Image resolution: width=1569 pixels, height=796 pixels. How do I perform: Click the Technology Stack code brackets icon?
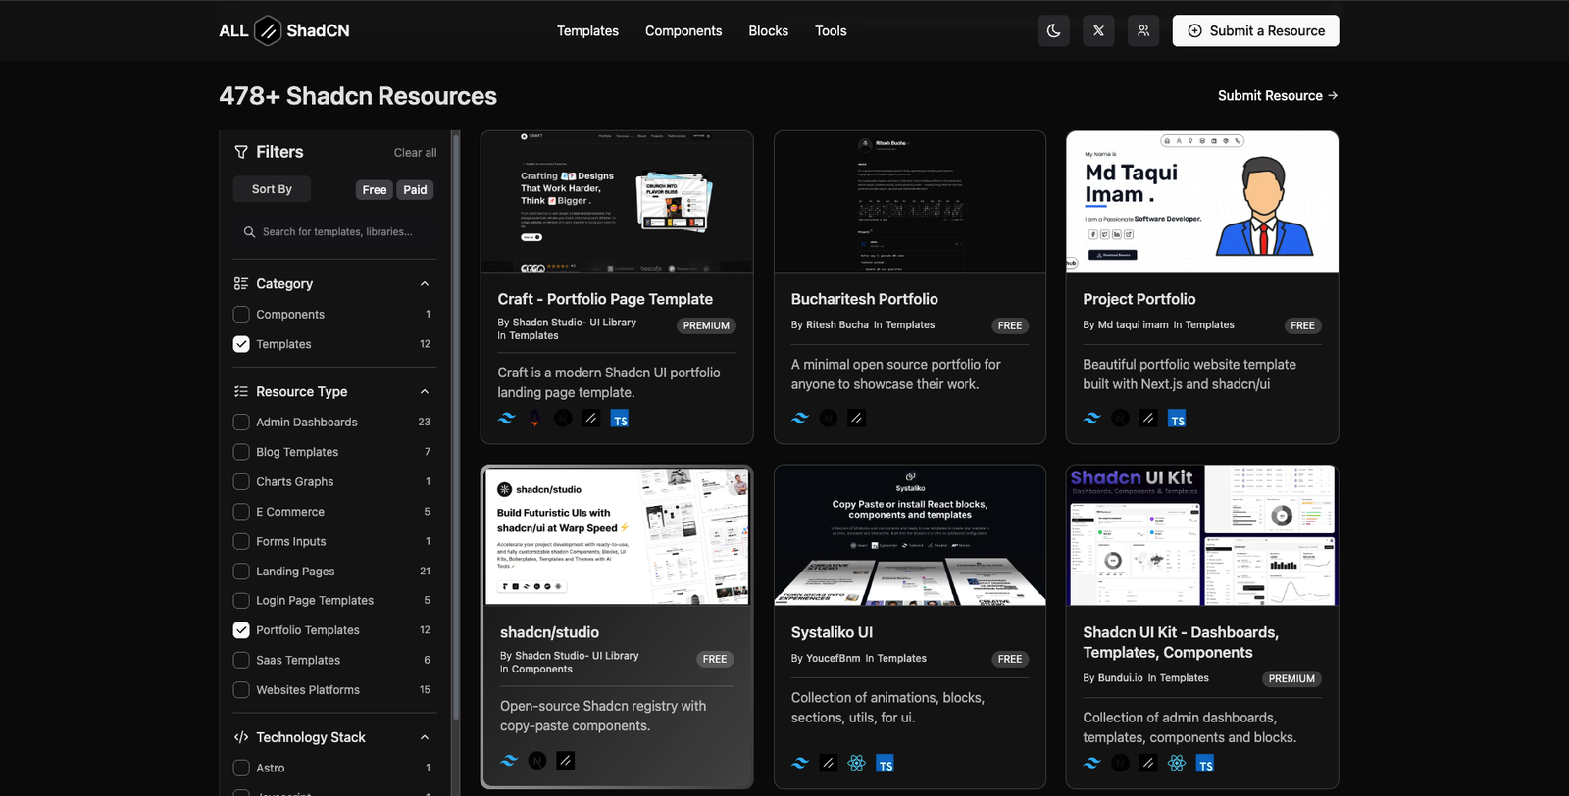241,737
